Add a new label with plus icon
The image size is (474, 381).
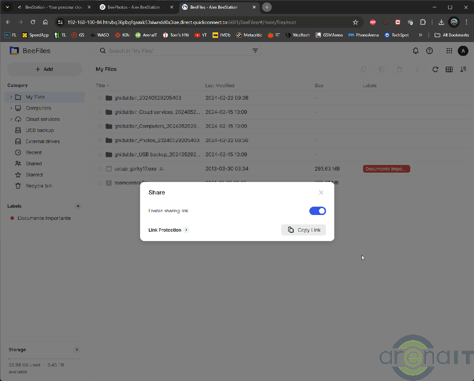(78, 206)
